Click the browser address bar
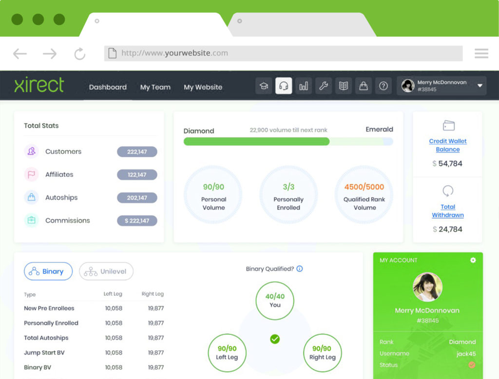 pos(283,53)
